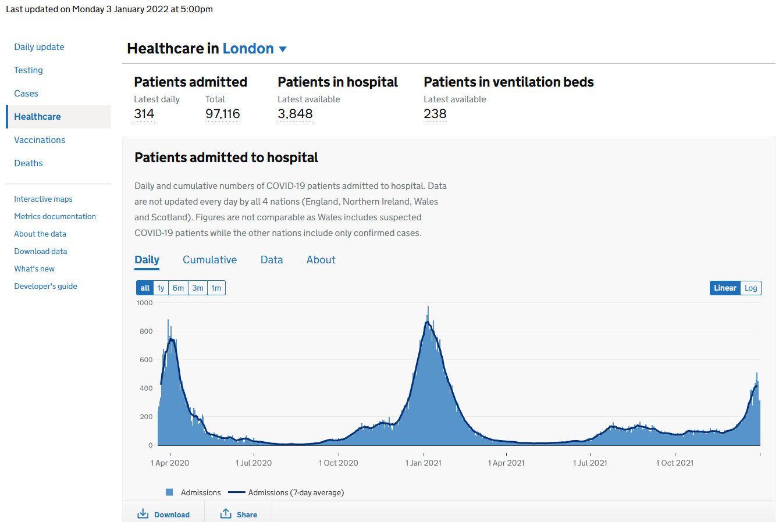This screenshot has height=522, width=779.
Task: Click the Download arrow icon
Action: [x=143, y=514]
